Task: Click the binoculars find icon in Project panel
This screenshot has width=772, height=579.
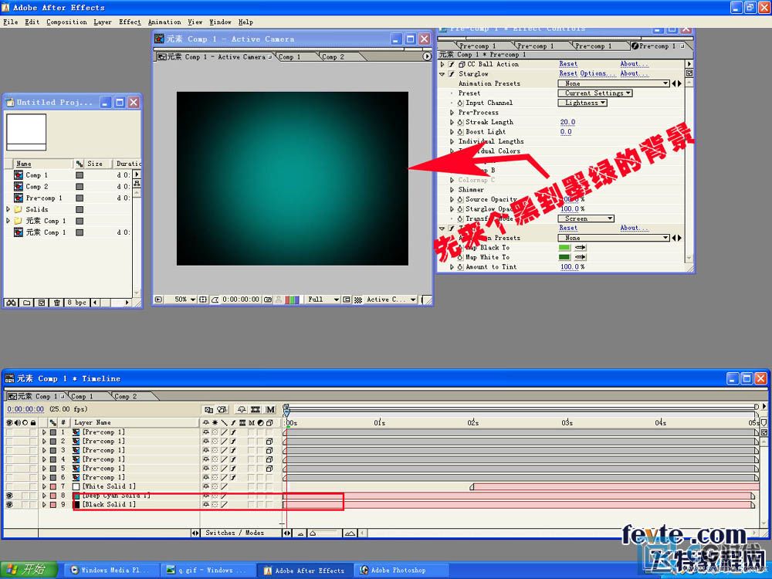Action: (11, 303)
